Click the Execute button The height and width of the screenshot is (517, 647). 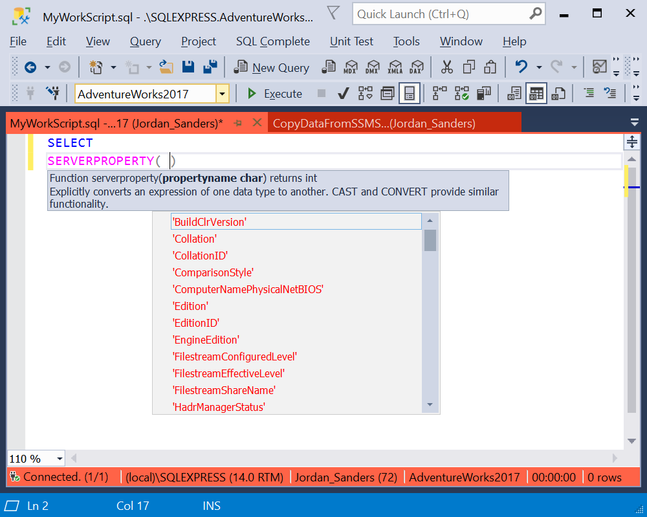275,94
